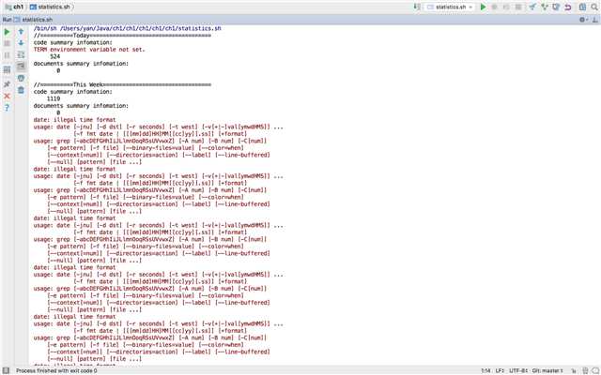601x375 pixels.
Task: Open Run panel settings gear dropdown
Action: pos(583,20)
